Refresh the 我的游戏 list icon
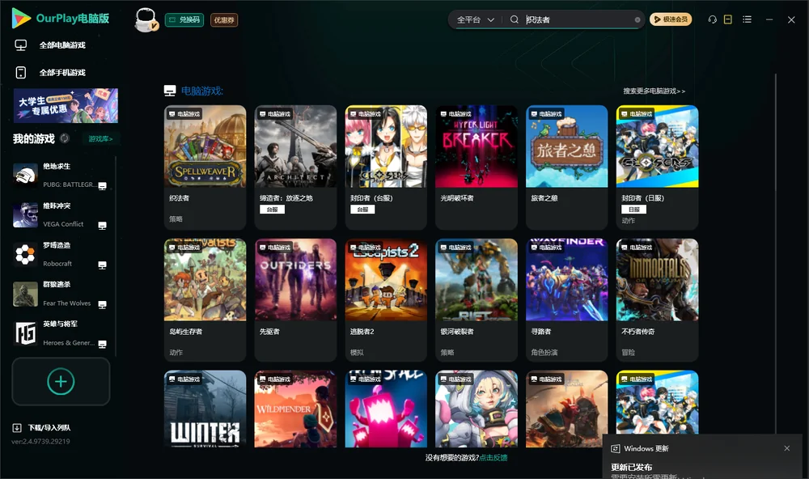The width and height of the screenshot is (809, 479). click(x=65, y=138)
